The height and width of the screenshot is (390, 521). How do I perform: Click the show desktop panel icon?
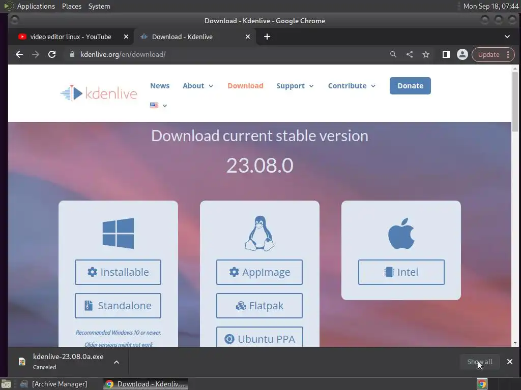(x=6, y=384)
